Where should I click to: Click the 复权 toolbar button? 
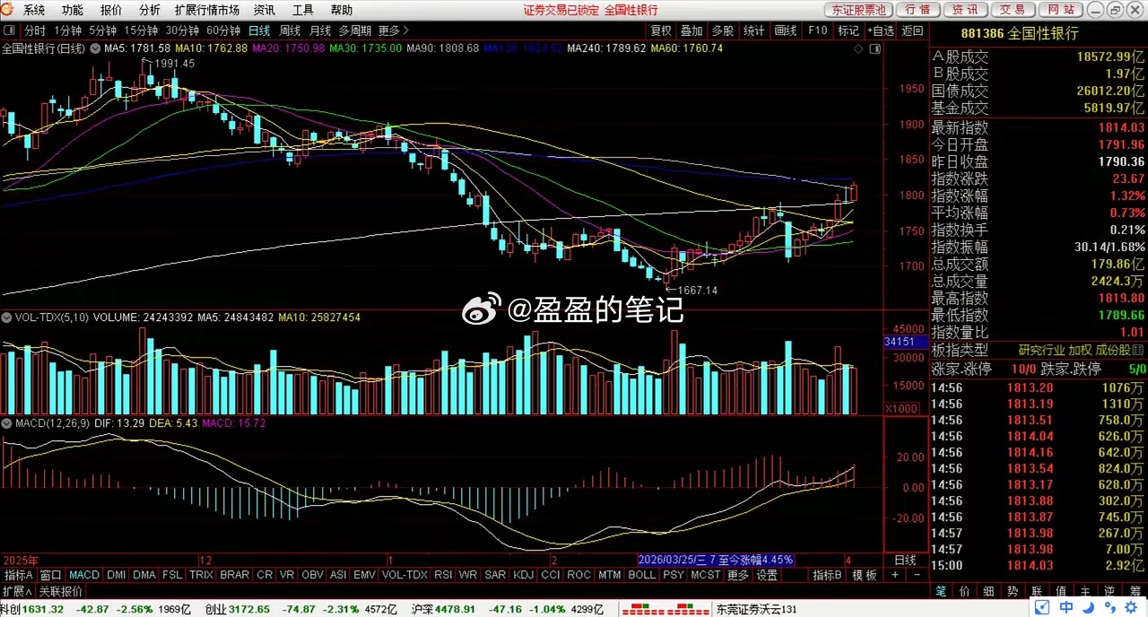click(x=661, y=30)
